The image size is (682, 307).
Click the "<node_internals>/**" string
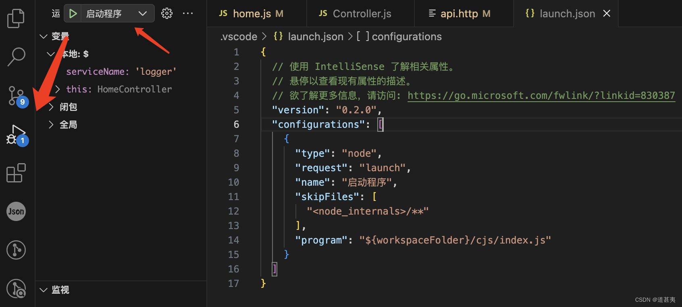[x=368, y=211]
